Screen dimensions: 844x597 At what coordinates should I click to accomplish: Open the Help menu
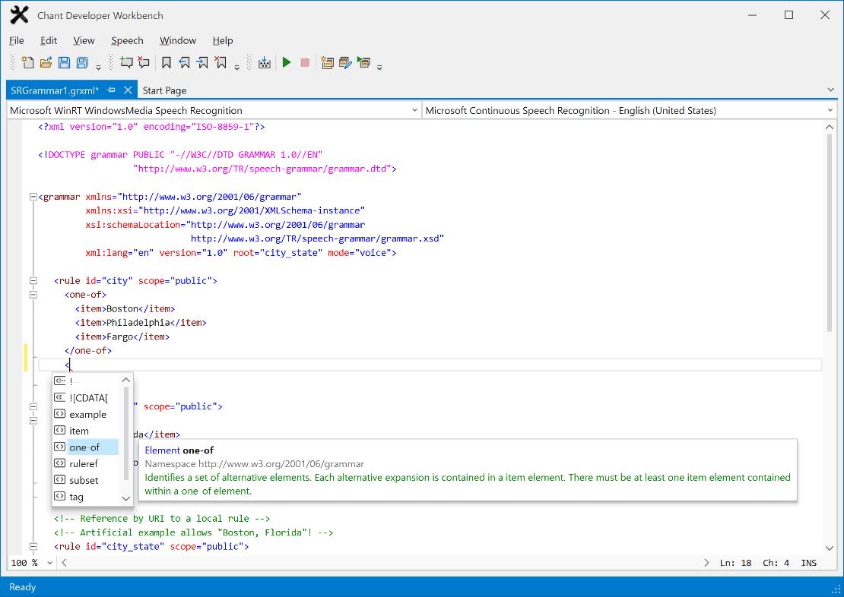[222, 40]
